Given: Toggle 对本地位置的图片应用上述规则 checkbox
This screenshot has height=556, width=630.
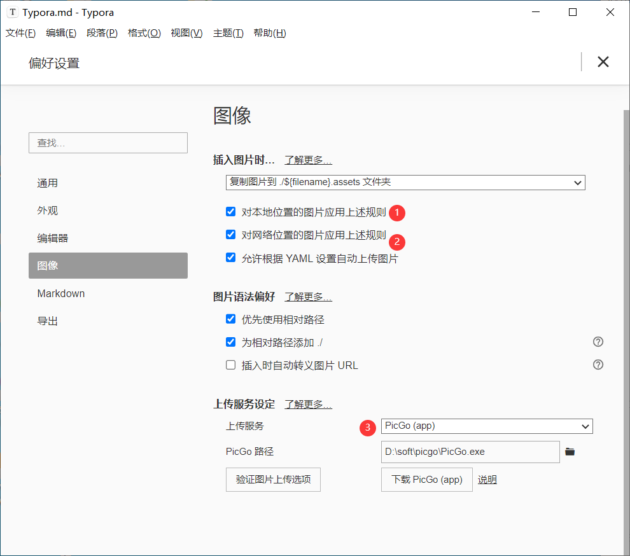Looking at the screenshot, I should (230, 212).
